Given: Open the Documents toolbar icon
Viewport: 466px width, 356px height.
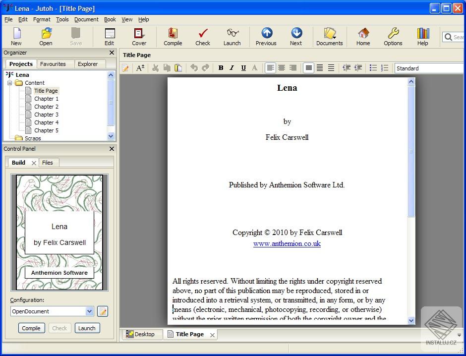Looking at the screenshot, I should (330, 37).
